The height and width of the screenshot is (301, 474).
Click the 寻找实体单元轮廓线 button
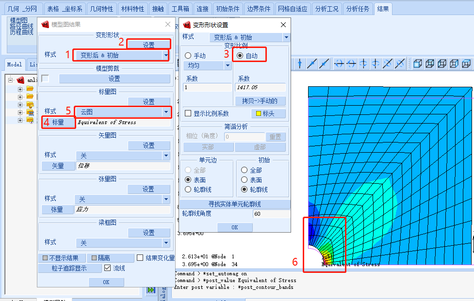[235, 204]
